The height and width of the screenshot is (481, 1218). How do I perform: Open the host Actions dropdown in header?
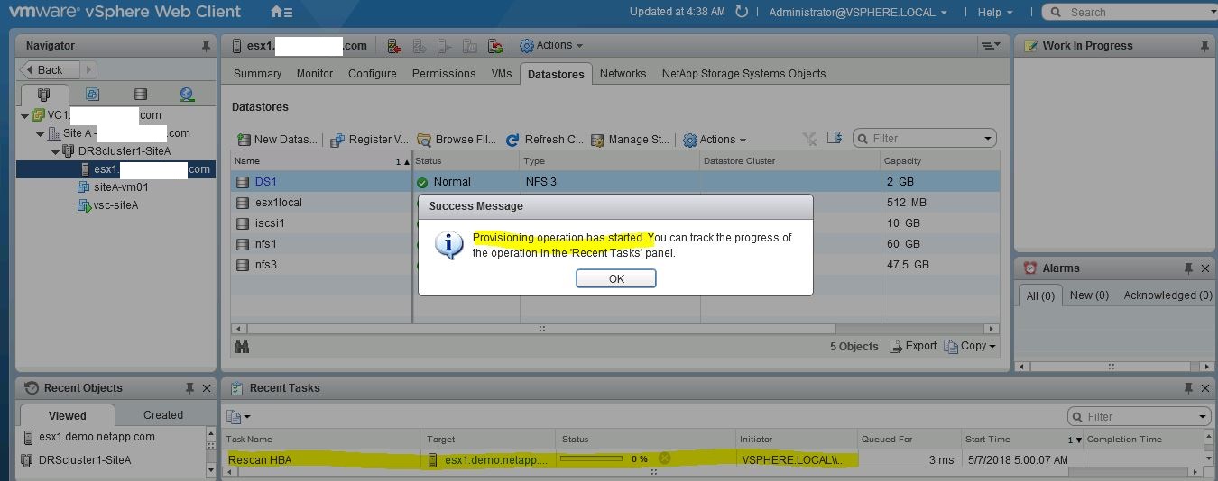point(551,45)
